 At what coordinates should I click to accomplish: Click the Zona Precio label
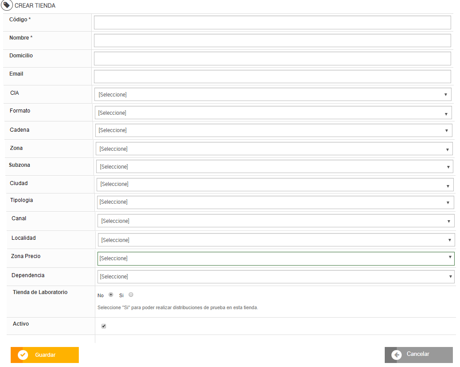point(26,256)
